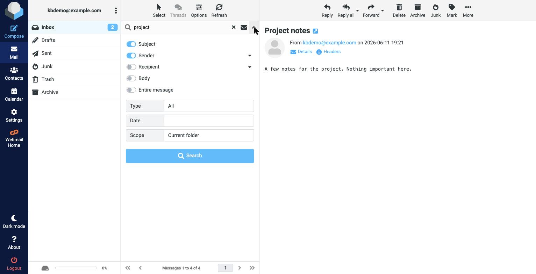
Task: Click sender kbdemo@example.com link
Action: [x=329, y=43]
